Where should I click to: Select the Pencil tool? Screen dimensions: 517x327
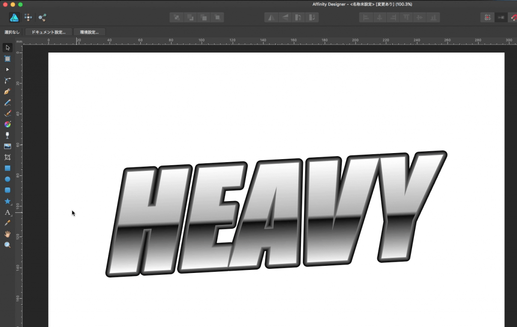(8, 103)
